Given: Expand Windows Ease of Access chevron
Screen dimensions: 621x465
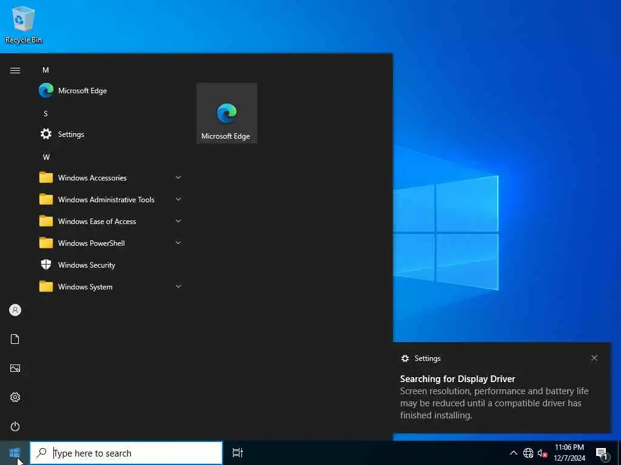Looking at the screenshot, I should click(178, 221).
